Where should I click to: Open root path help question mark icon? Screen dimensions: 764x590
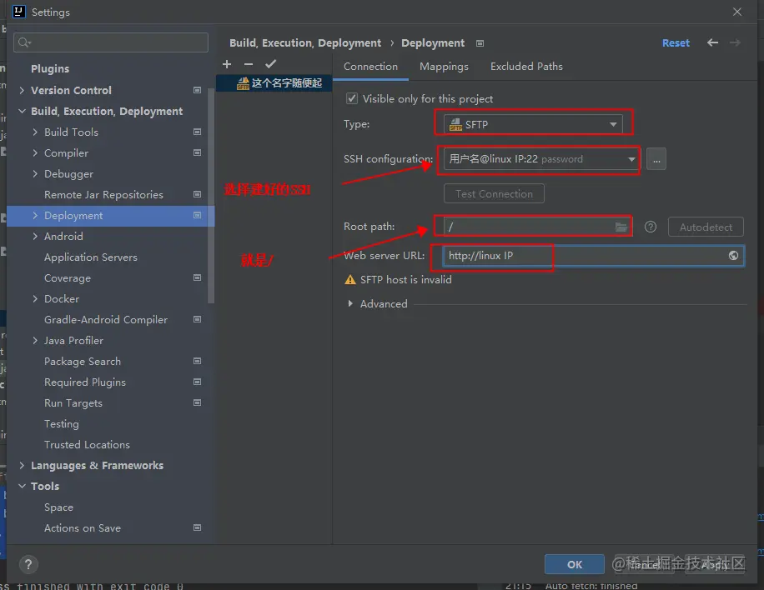point(651,227)
